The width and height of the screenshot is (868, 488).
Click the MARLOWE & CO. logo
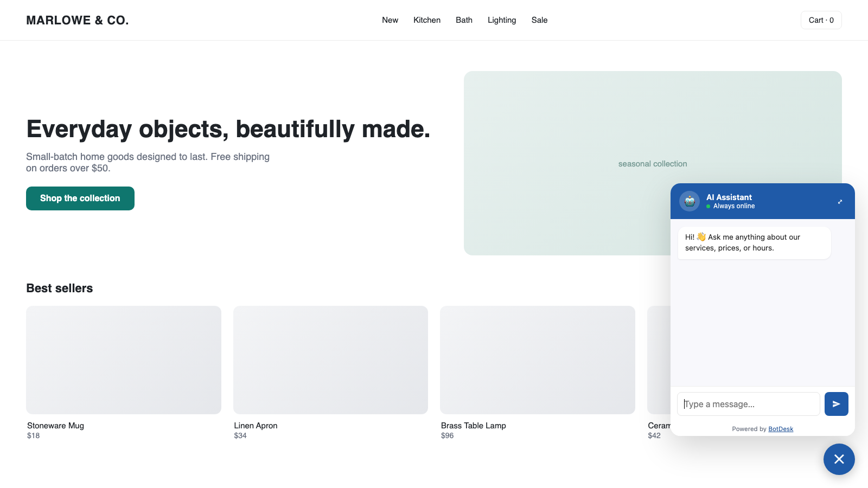(x=78, y=20)
